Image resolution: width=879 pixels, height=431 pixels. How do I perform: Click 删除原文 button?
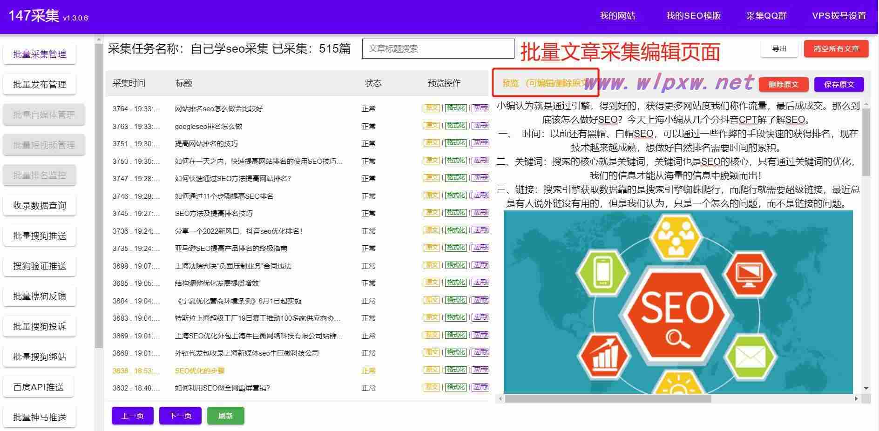784,84
